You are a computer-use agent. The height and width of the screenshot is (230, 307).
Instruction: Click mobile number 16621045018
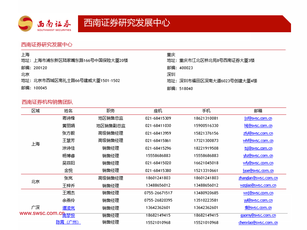[206, 163]
